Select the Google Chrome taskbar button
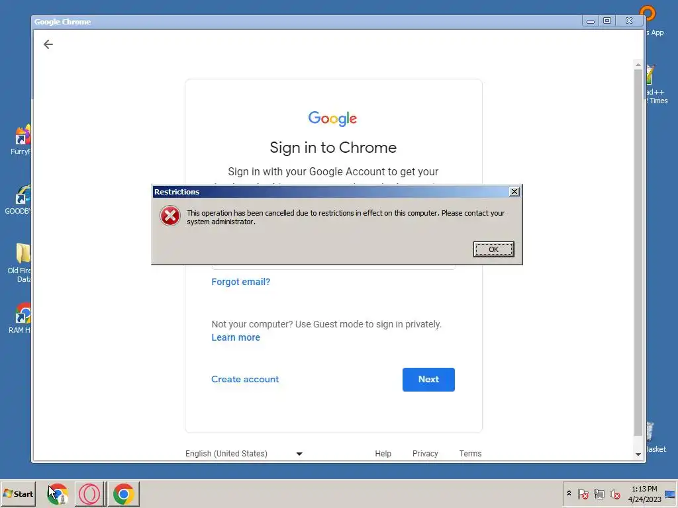 tap(124, 493)
